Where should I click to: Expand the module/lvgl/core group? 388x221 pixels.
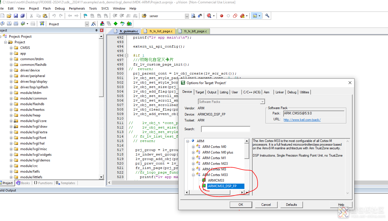tap(11, 121)
